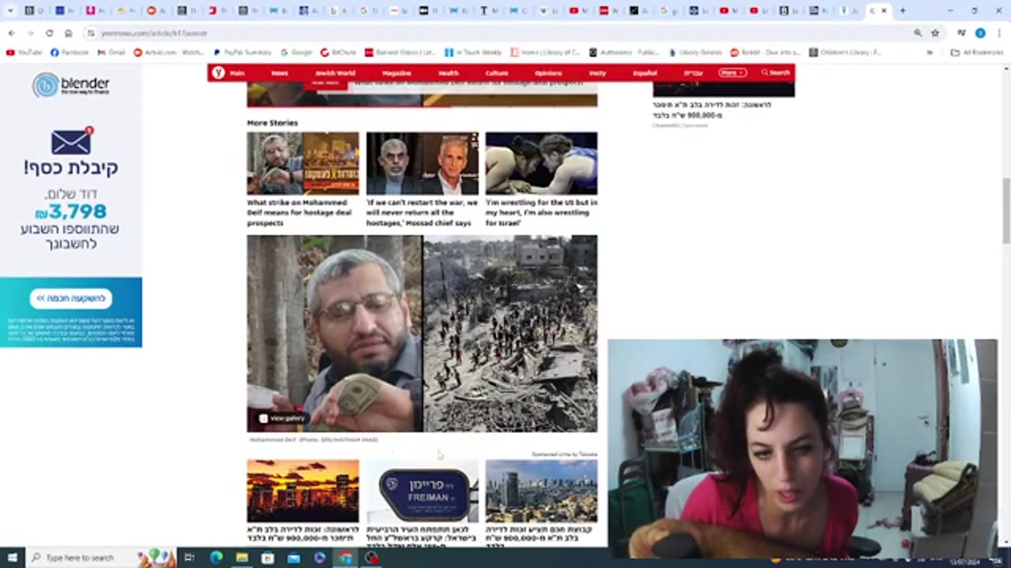
Task: Open the sponsored city aerial thumbnail
Action: (x=541, y=491)
